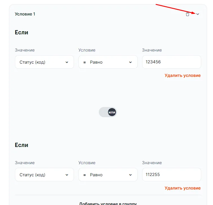Click the equals sign icon in the second Условие field
This screenshot has width=213, height=205.
pos(84,175)
